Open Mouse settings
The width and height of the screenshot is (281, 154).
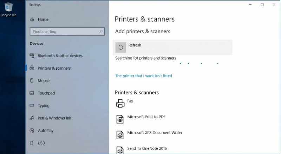point(44,80)
